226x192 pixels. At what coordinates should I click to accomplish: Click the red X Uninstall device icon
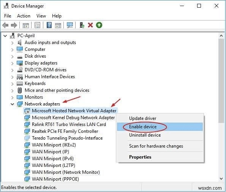coord(90,25)
